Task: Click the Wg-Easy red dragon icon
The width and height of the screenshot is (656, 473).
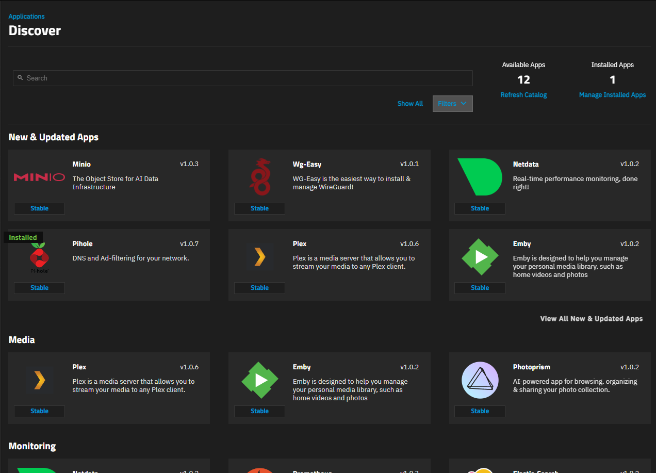Action: tap(259, 177)
